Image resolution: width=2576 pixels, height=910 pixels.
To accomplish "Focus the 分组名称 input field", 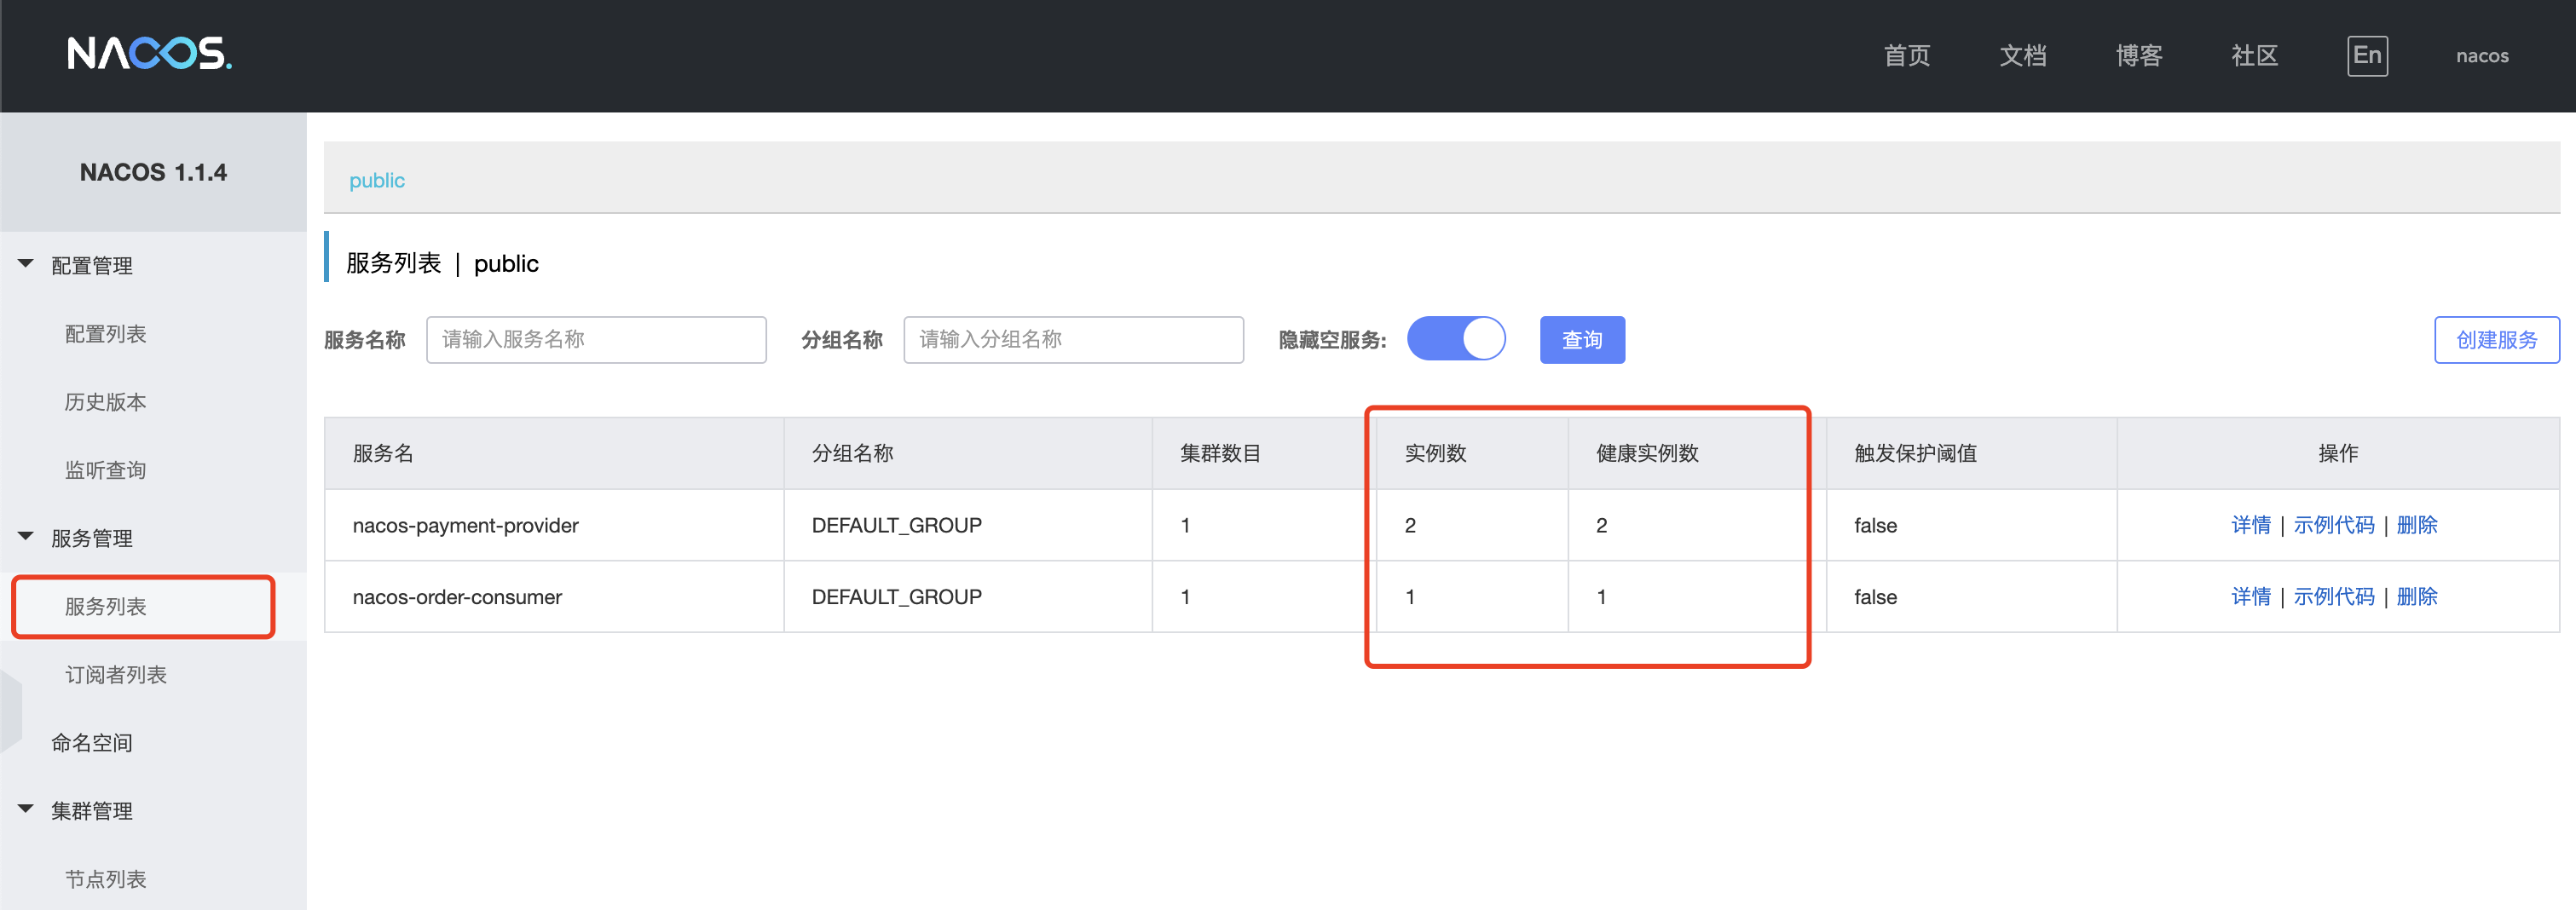I will tap(1072, 340).
